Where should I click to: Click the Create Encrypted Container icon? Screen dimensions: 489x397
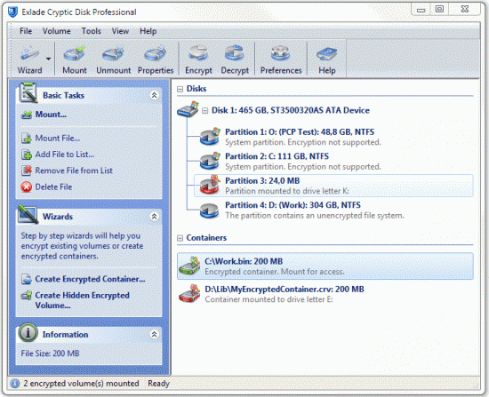27,279
